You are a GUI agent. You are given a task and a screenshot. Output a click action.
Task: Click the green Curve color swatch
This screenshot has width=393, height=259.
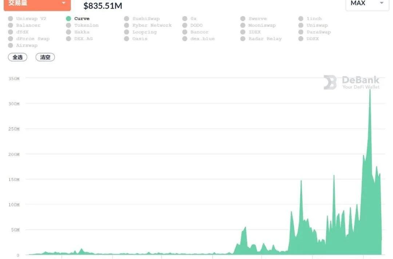68,19
